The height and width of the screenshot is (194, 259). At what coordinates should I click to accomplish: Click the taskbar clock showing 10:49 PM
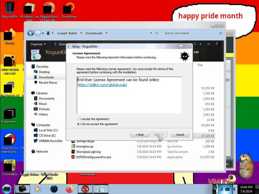[246, 189]
